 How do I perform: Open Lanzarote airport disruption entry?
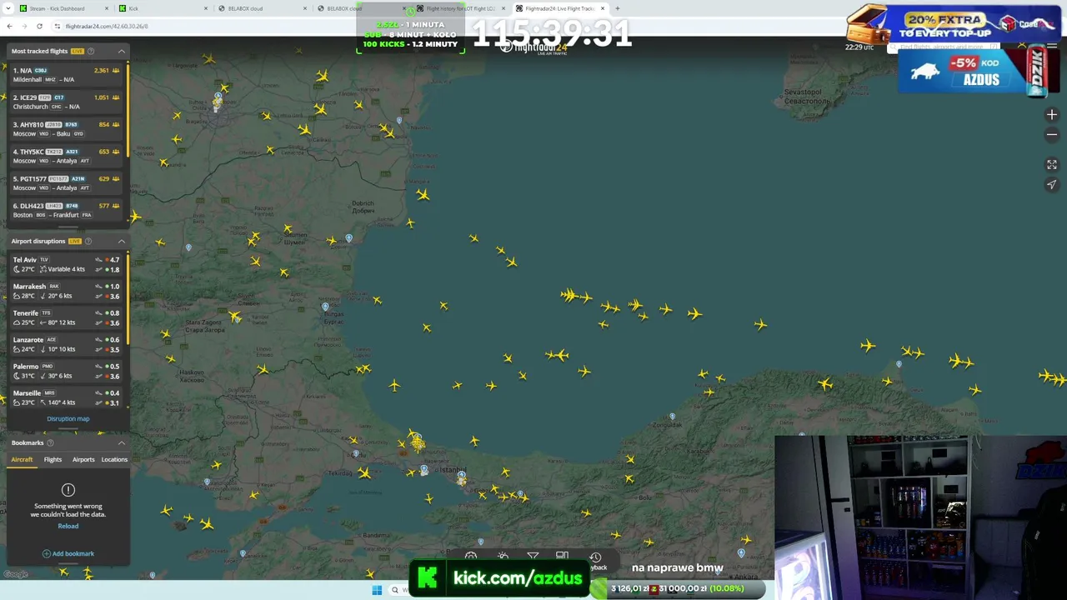[x=67, y=344]
